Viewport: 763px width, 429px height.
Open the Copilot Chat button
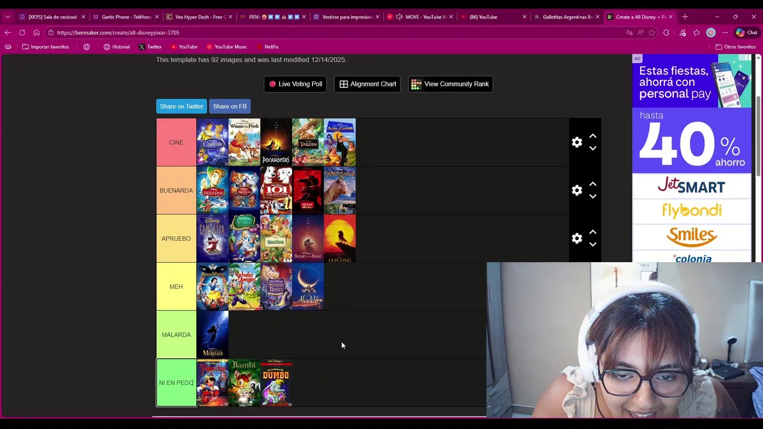click(x=746, y=33)
